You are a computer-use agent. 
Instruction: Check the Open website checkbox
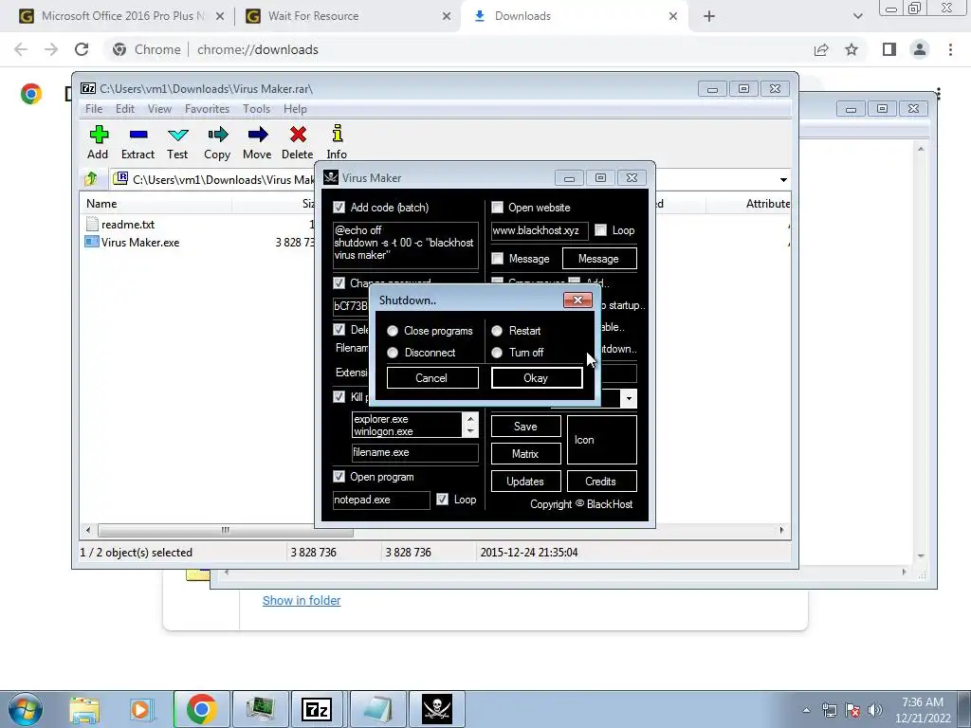coord(497,207)
